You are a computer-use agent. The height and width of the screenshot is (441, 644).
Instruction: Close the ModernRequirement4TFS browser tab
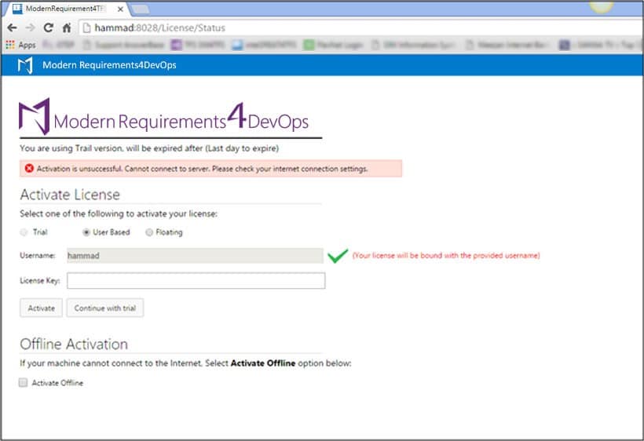pos(120,9)
